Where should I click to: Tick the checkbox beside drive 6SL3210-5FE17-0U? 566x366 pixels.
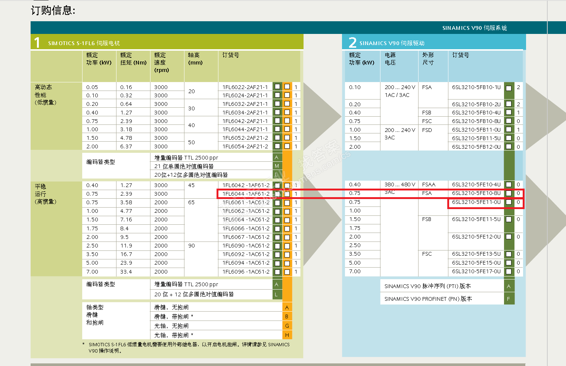(509, 272)
